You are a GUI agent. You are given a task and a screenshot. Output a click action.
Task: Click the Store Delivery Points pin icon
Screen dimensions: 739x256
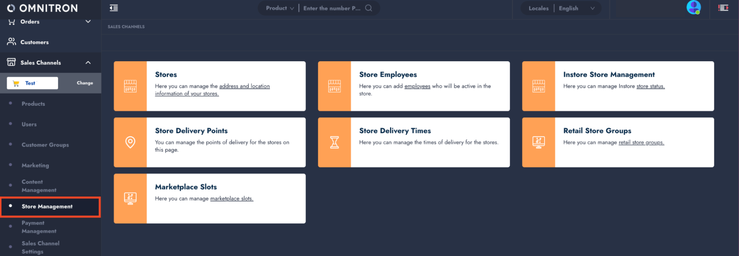130,142
